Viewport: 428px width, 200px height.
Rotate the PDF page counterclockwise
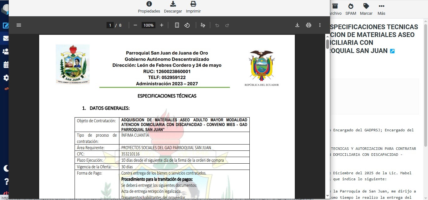pyautogui.click(x=187, y=25)
